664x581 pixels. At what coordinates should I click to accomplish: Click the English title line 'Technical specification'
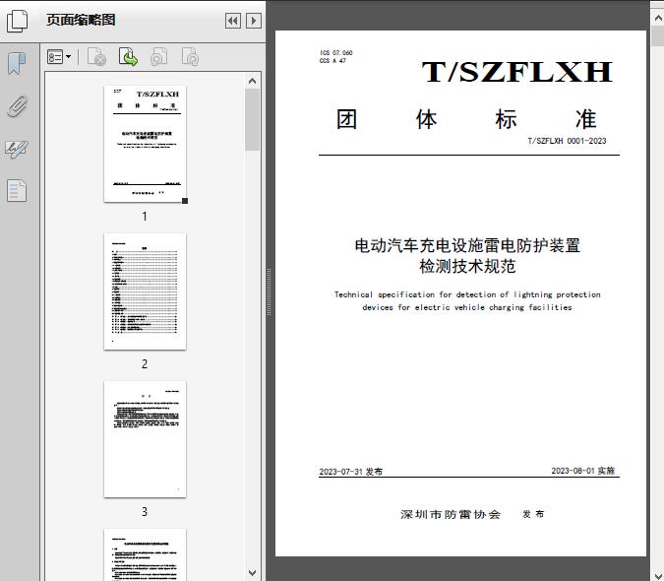[467, 294]
